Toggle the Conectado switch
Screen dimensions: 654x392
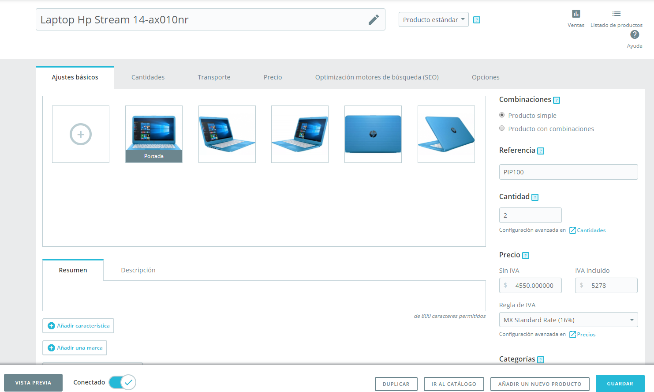pyautogui.click(x=122, y=382)
